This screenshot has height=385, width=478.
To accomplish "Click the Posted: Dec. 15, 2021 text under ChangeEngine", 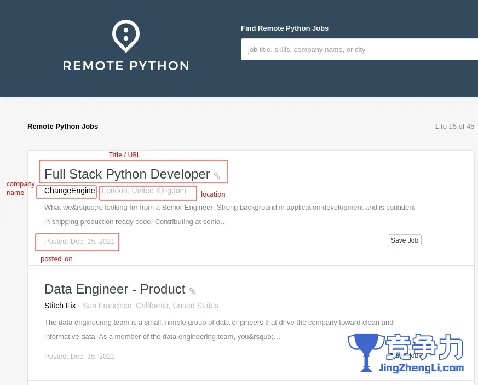I will (79, 242).
